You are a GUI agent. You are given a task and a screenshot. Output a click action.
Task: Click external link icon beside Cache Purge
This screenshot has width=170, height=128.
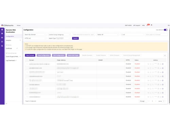20,56
